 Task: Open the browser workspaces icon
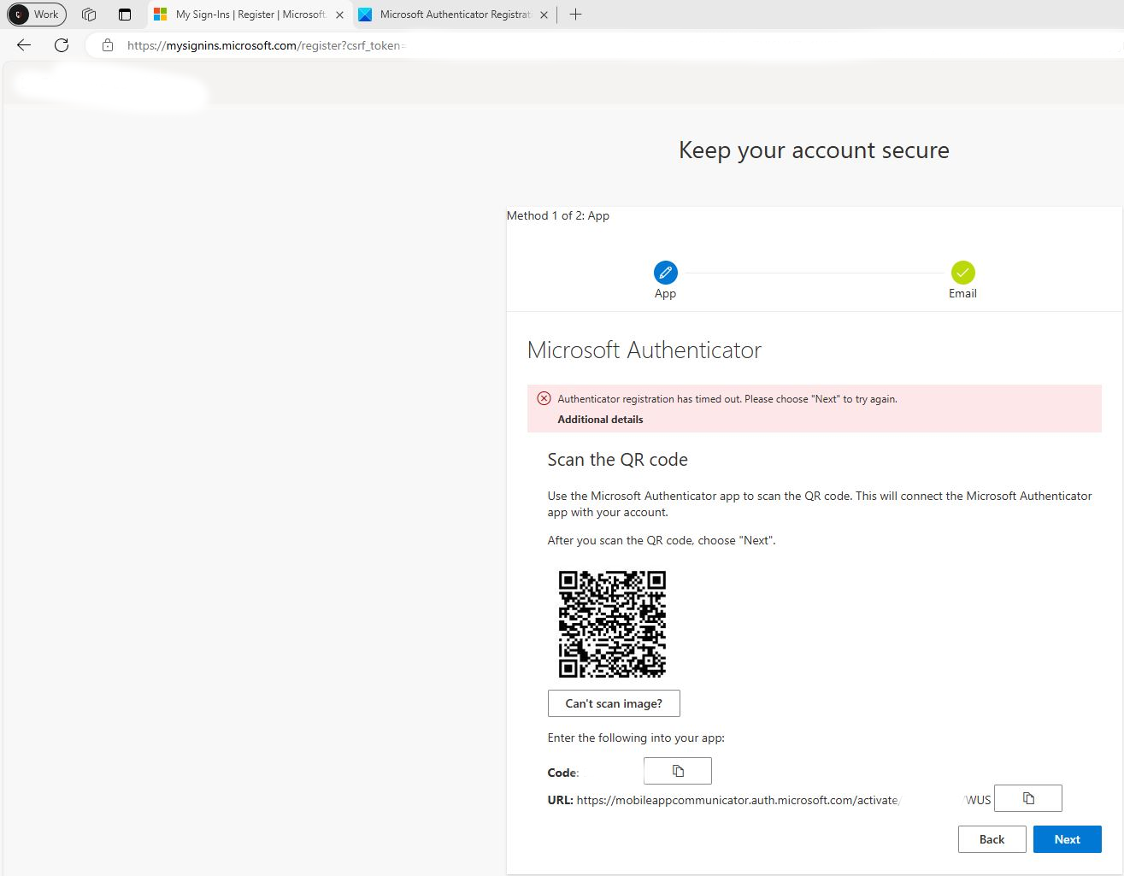point(89,15)
